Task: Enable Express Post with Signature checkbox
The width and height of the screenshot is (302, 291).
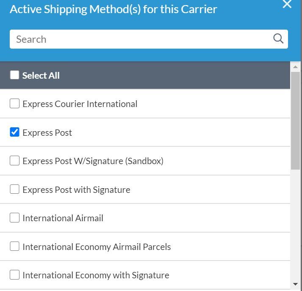Action: point(15,189)
